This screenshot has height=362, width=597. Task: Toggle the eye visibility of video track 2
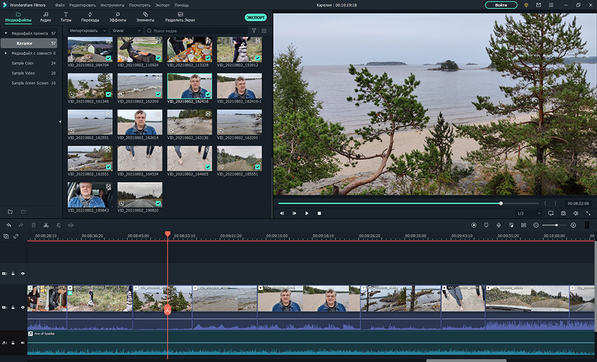click(23, 273)
